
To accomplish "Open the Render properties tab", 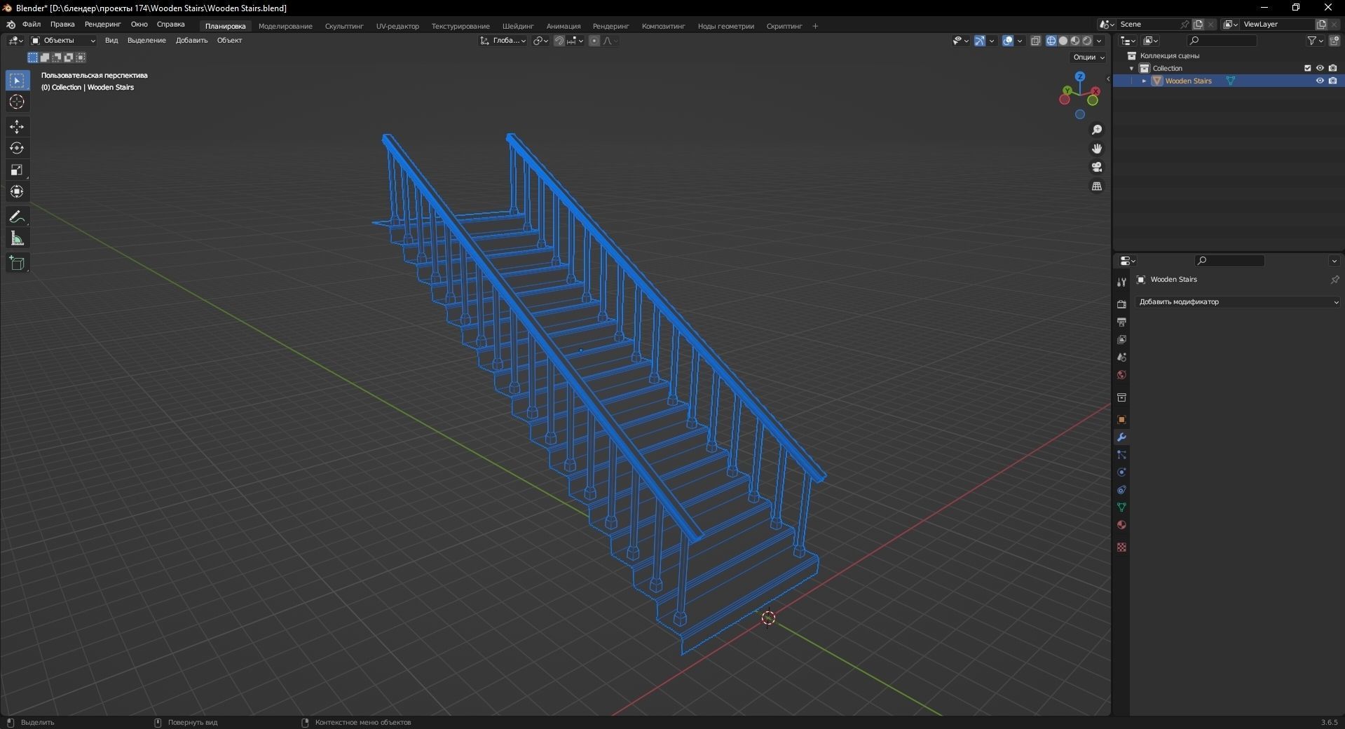I will click(x=1121, y=304).
